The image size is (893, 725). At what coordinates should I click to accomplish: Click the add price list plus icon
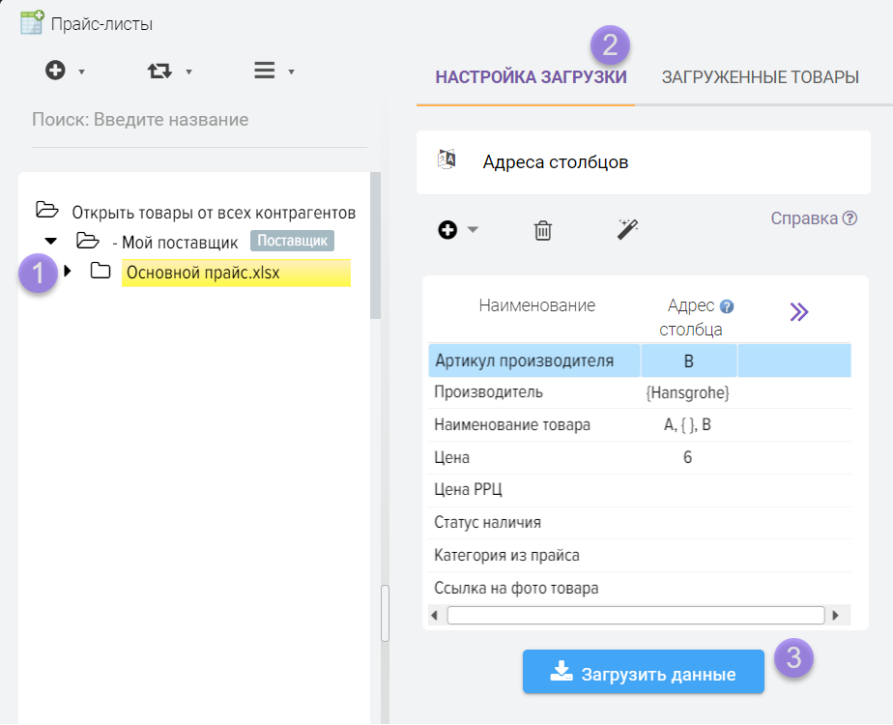[56, 71]
